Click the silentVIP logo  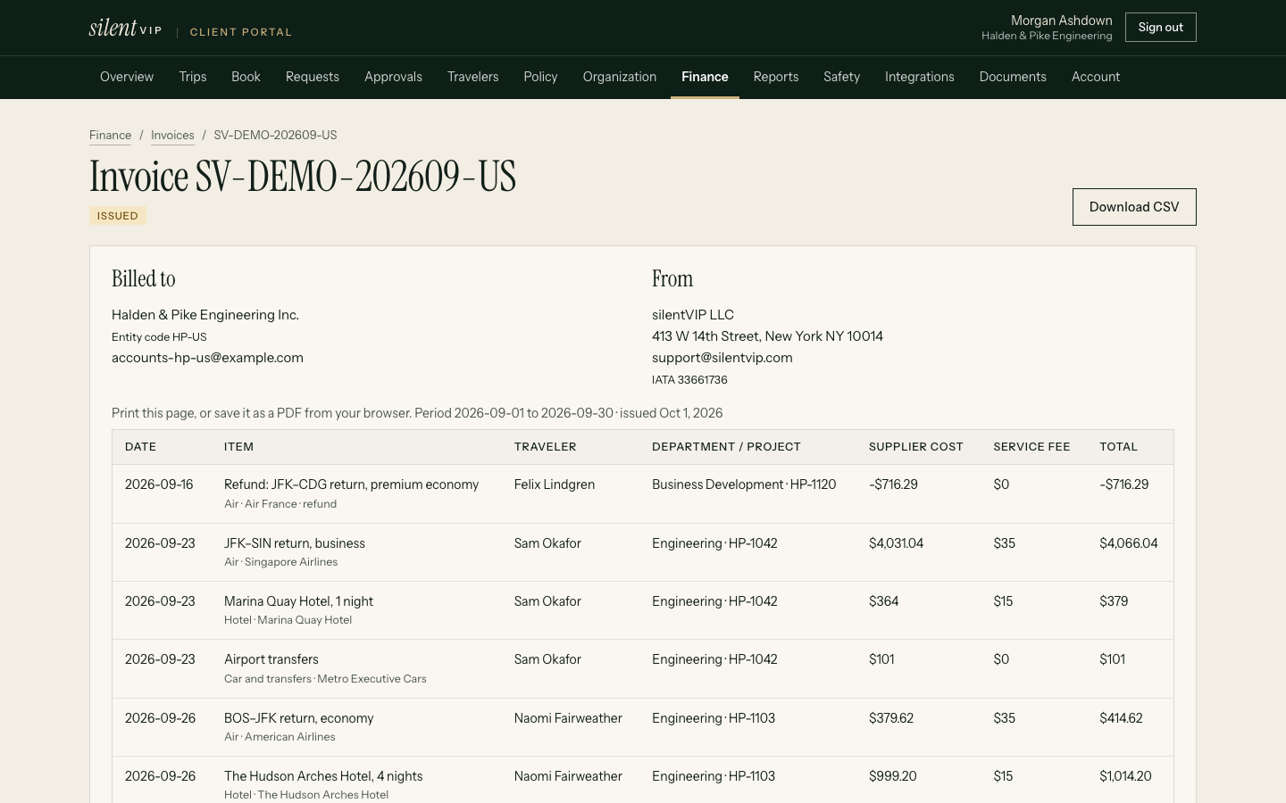tap(125, 28)
